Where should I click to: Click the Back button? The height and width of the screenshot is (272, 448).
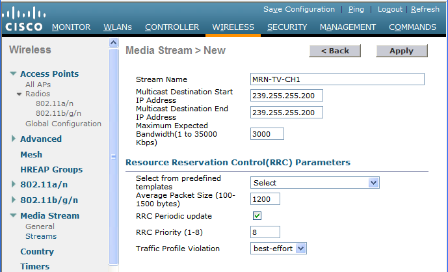pos(335,51)
